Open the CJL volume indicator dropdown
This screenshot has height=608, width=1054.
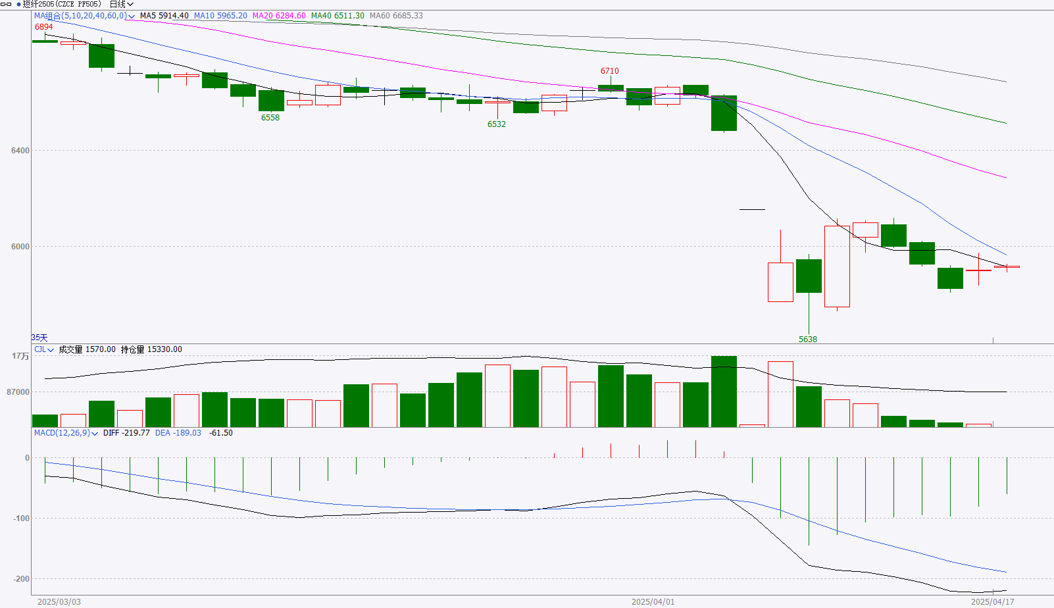[x=51, y=350]
